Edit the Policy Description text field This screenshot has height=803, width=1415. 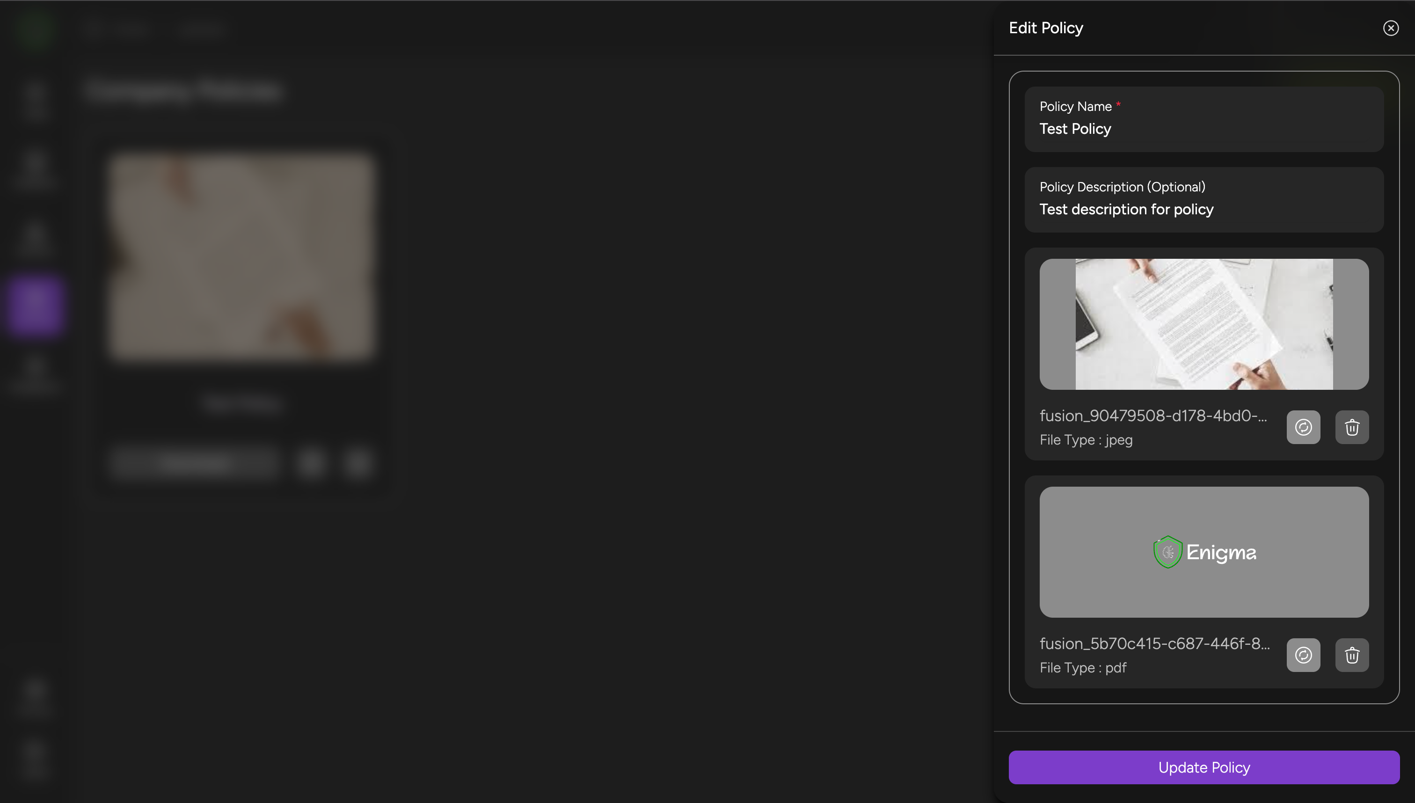[1203, 210]
